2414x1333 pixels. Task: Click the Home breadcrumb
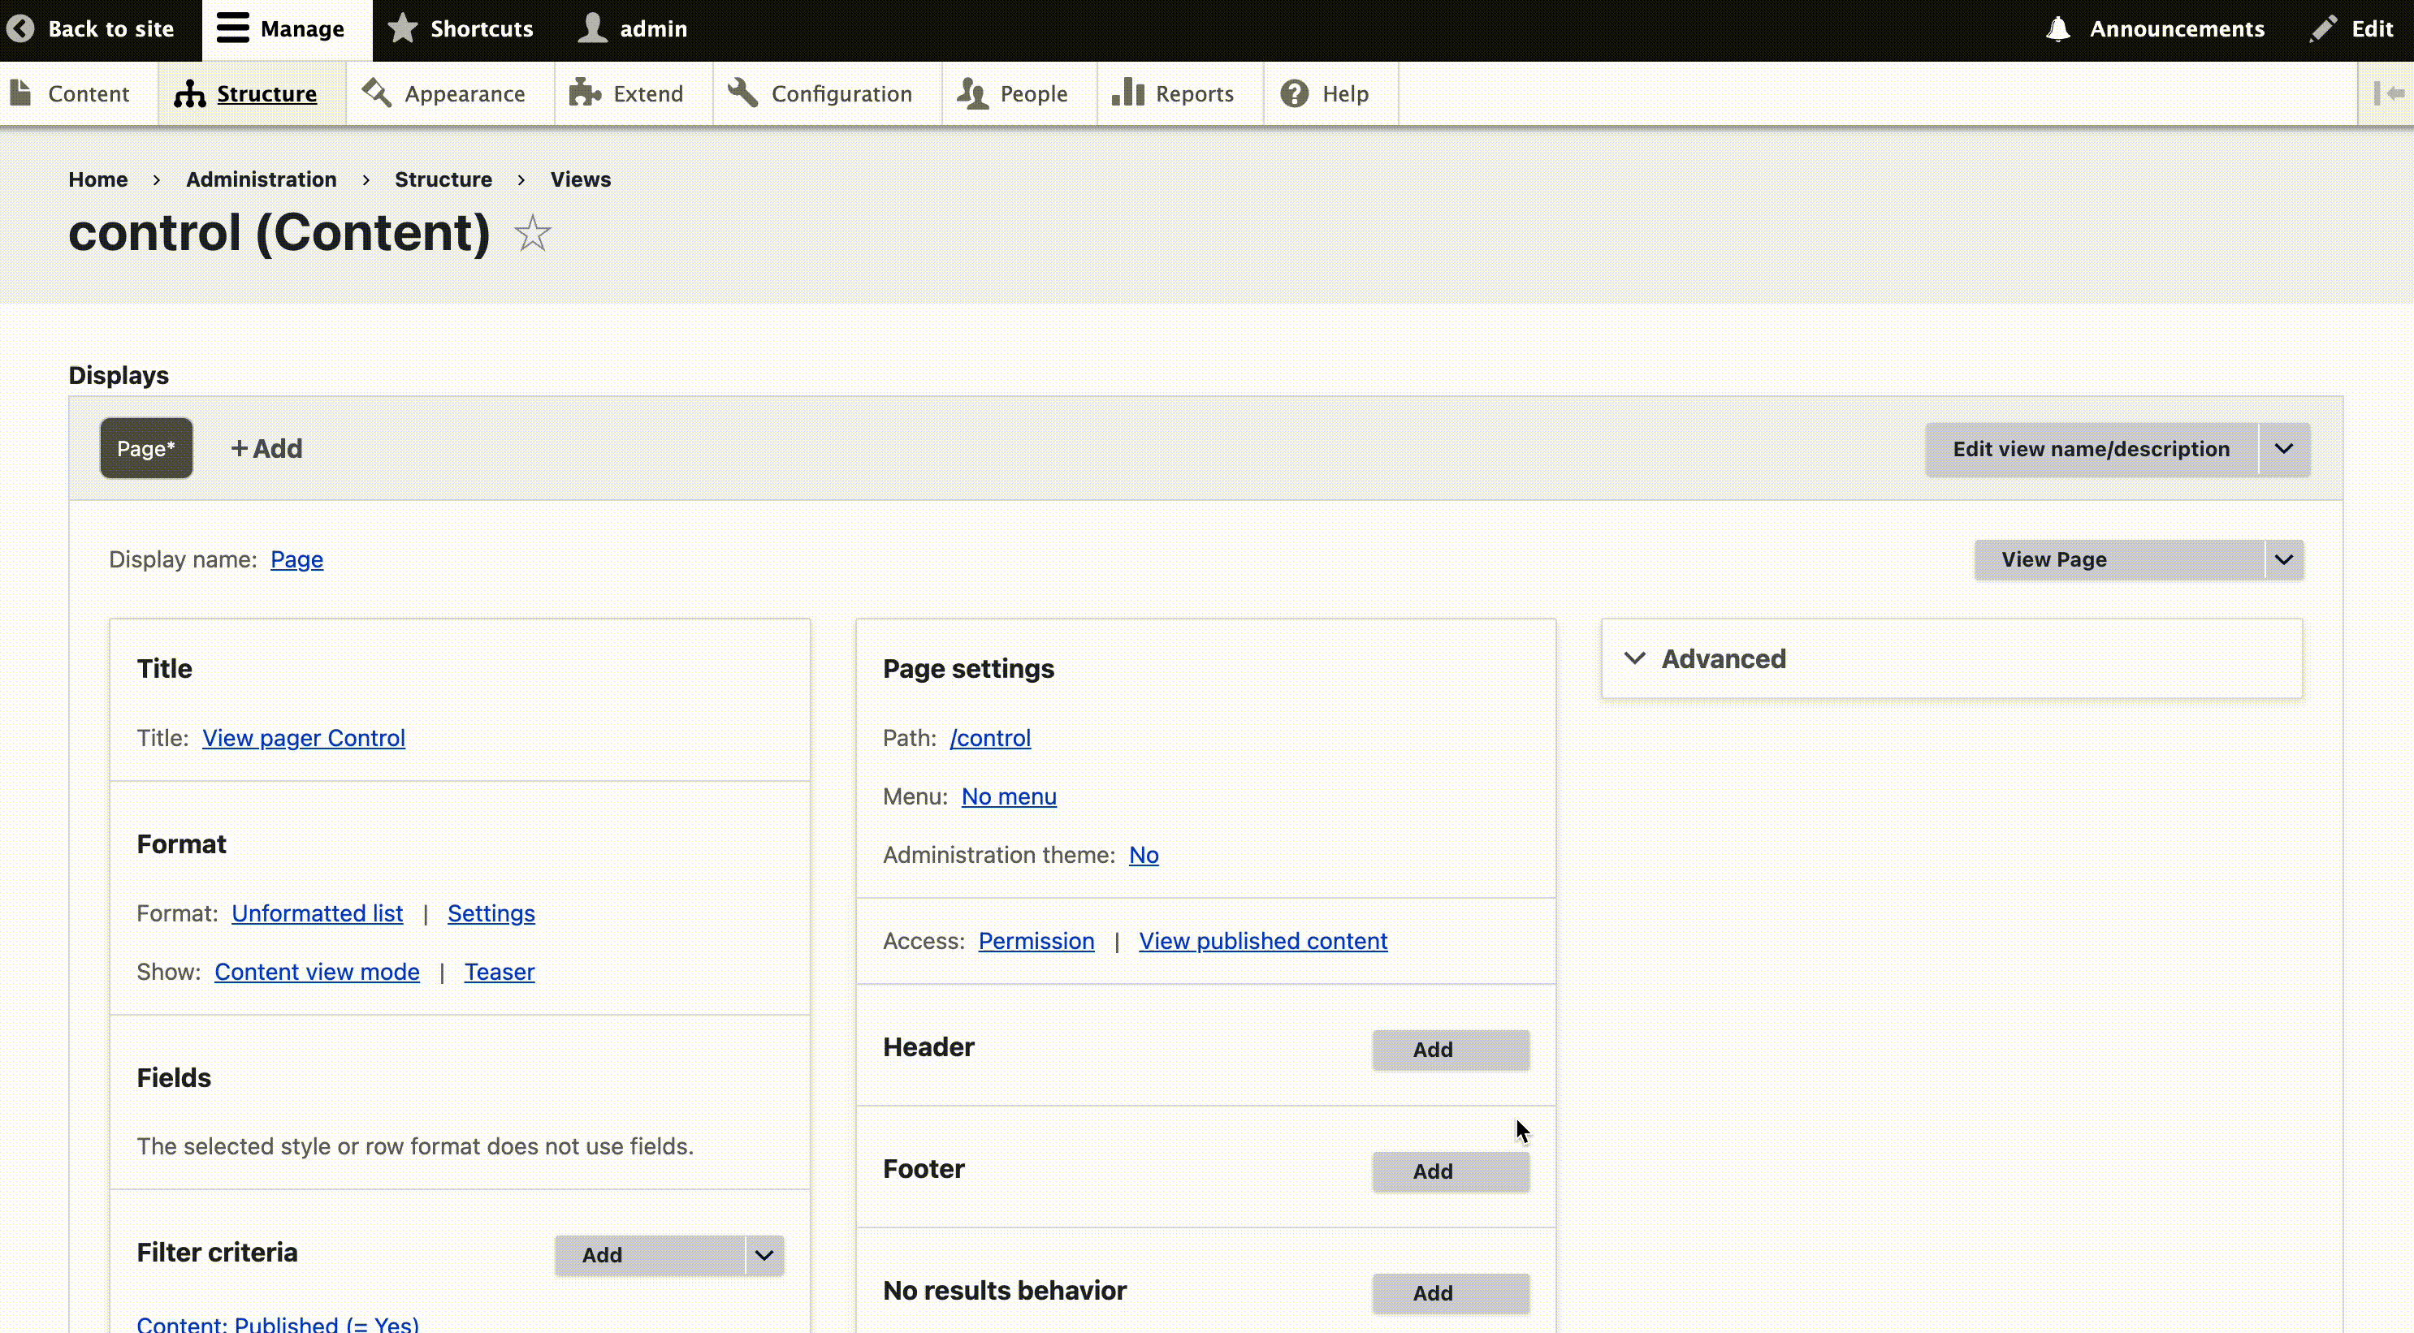(x=97, y=180)
